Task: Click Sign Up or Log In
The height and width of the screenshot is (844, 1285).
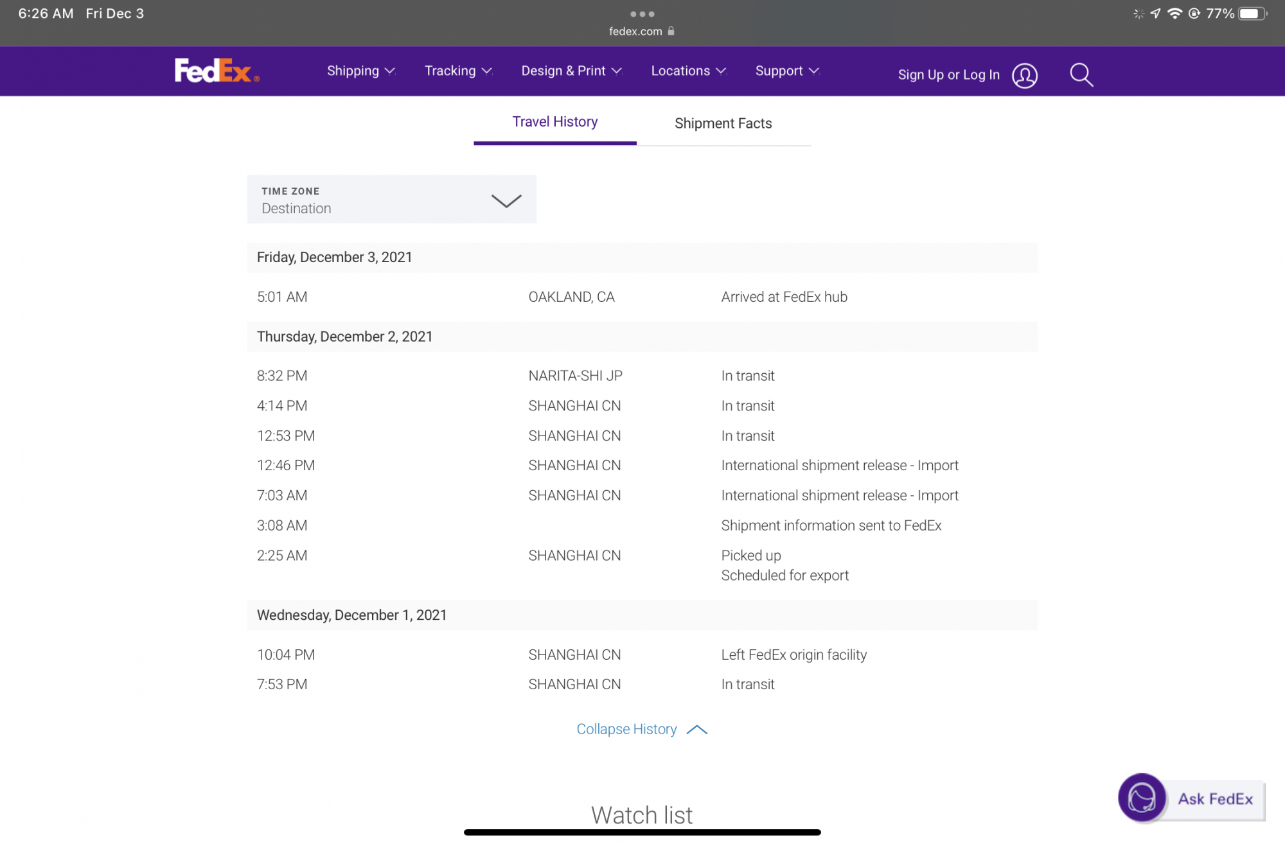Action: click(948, 75)
